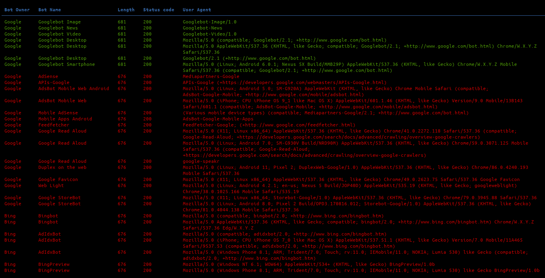The height and width of the screenshot is (278, 545).
Task: Click the 'FeedFetcher-Google;' user agent string
Action: (269, 125)
